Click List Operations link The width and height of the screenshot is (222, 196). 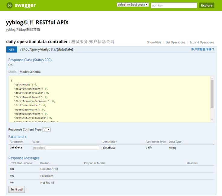pos(175,42)
